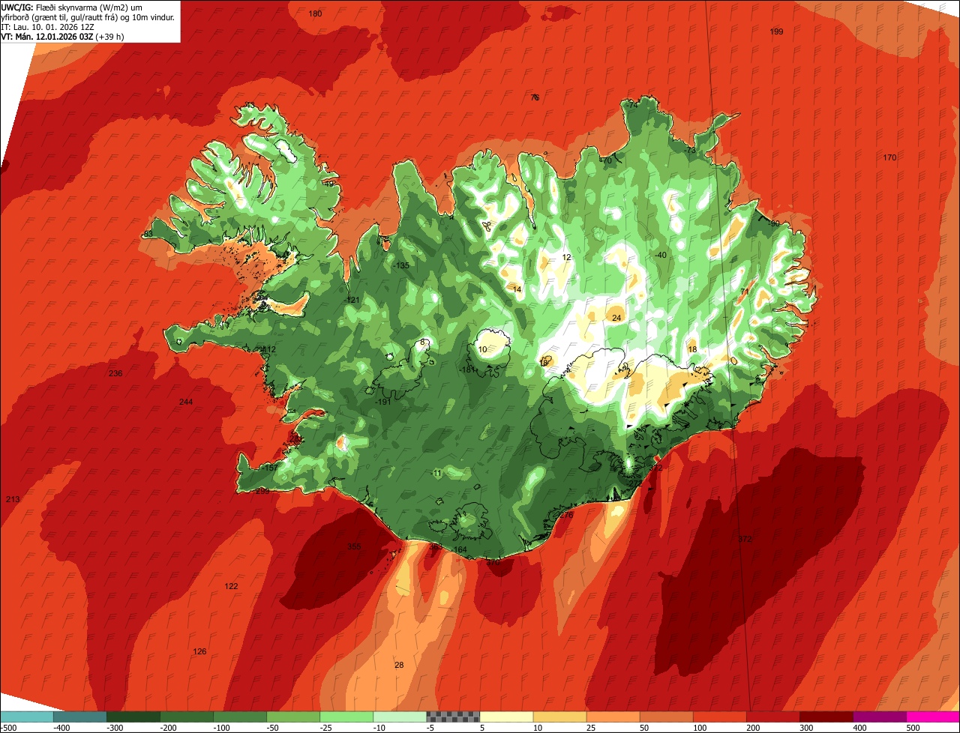Click the '164' value on the south coast

click(x=460, y=550)
